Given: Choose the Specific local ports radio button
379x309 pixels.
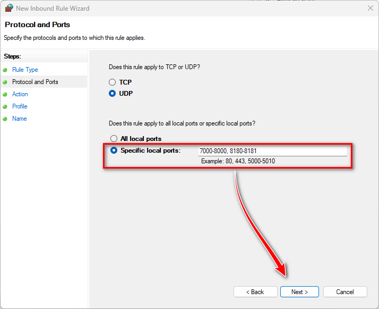Looking at the screenshot, I should point(114,151).
